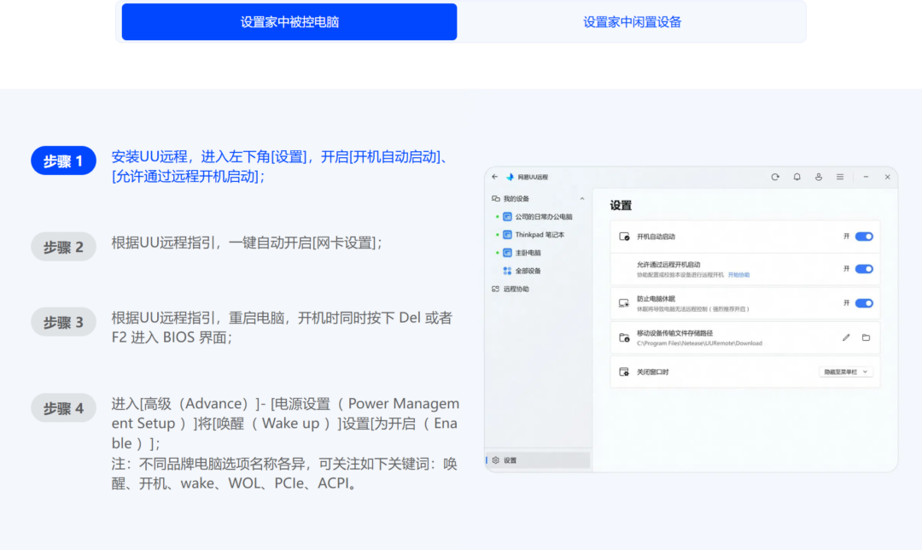This screenshot has height=550, width=922.
Task: Open the 隐藏至菜单栏 dropdown
Action: (846, 372)
